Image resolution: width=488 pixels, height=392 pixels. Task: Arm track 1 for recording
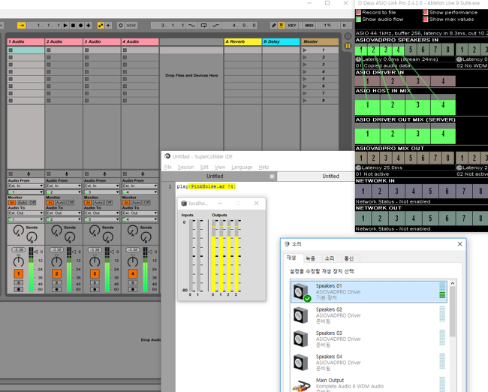pyautogui.click(x=18, y=290)
